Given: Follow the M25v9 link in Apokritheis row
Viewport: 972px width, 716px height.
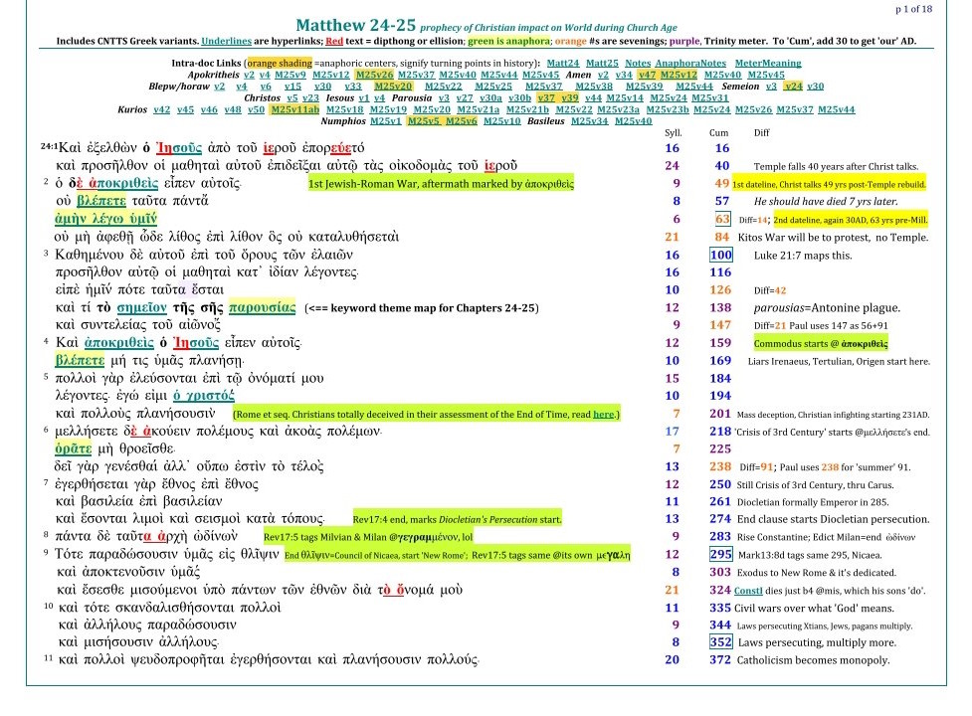Looking at the screenshot, I should (291, 75).
